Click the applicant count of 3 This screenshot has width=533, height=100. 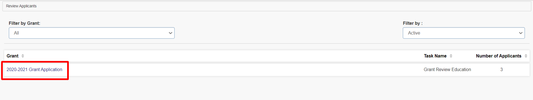(502, 70)
